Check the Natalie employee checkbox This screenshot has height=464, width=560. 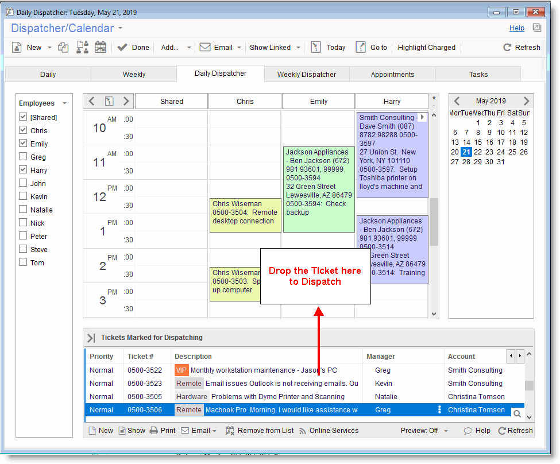click(23, 210)
